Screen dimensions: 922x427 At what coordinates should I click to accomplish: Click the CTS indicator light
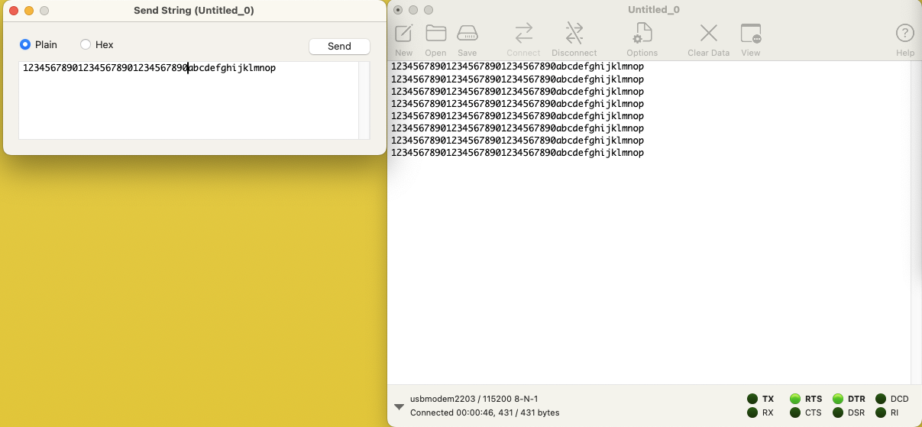[795, 412]
